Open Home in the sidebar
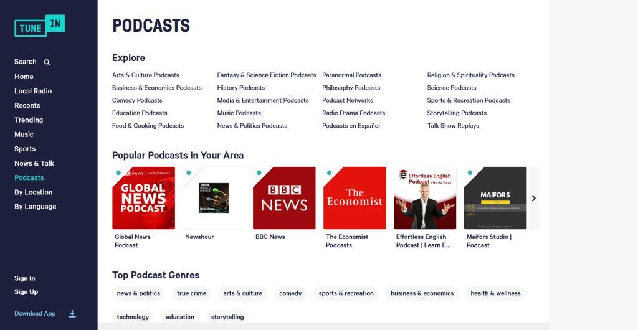Image resolution: width=638 pixels, height=330 pixels. point(24,77)
